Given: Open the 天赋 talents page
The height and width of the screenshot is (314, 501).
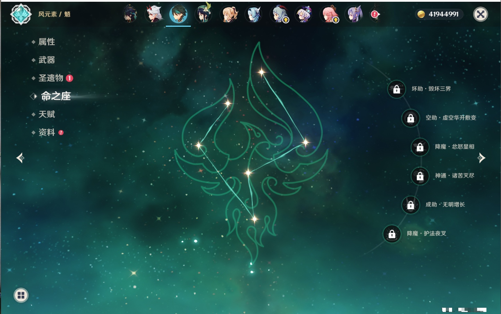Looking at the screenshot, I should pos(46,114).
